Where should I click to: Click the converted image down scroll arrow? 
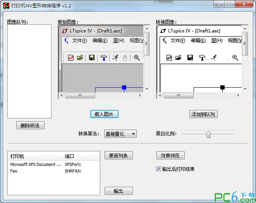(245, 89)
